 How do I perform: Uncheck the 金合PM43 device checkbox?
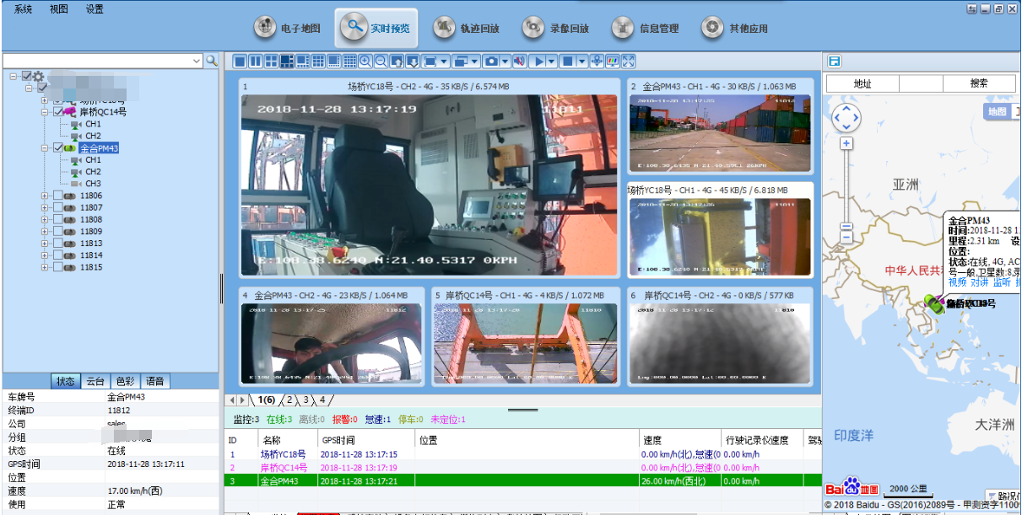[58, 148]
